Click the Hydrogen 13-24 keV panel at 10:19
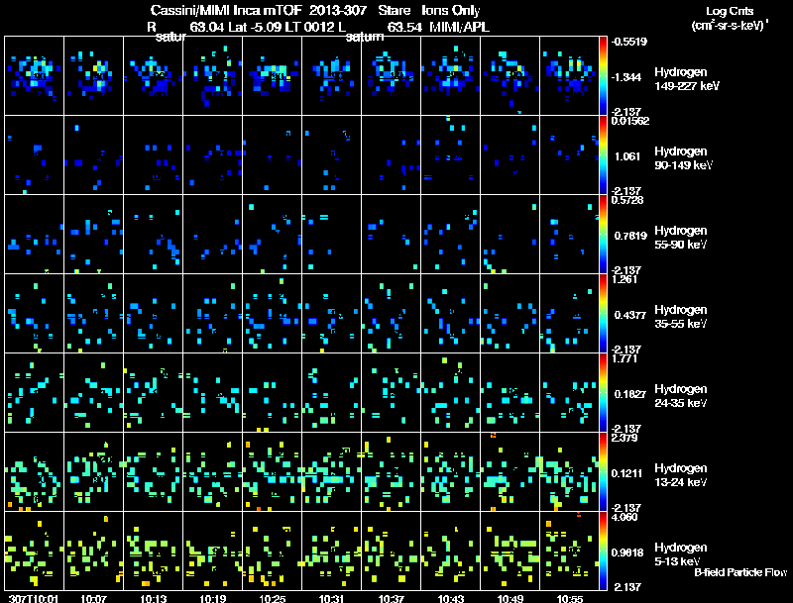This screenshot has width=793, height=603. pyautogui.click(x=212, y=471)
